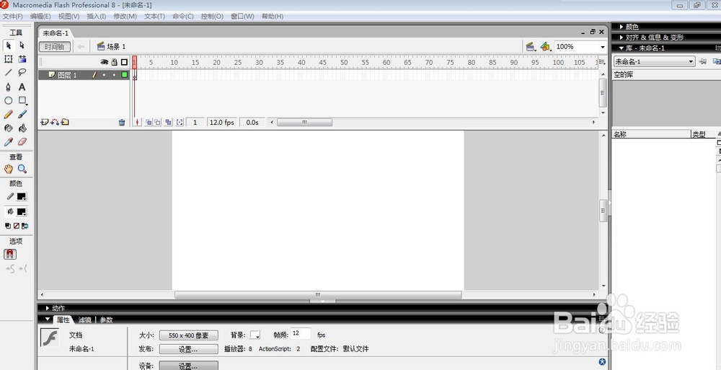This screenshot has height=370, width=721.
Task: Toggle Snap to Objects magnet option
Action: tap(10, 254)
